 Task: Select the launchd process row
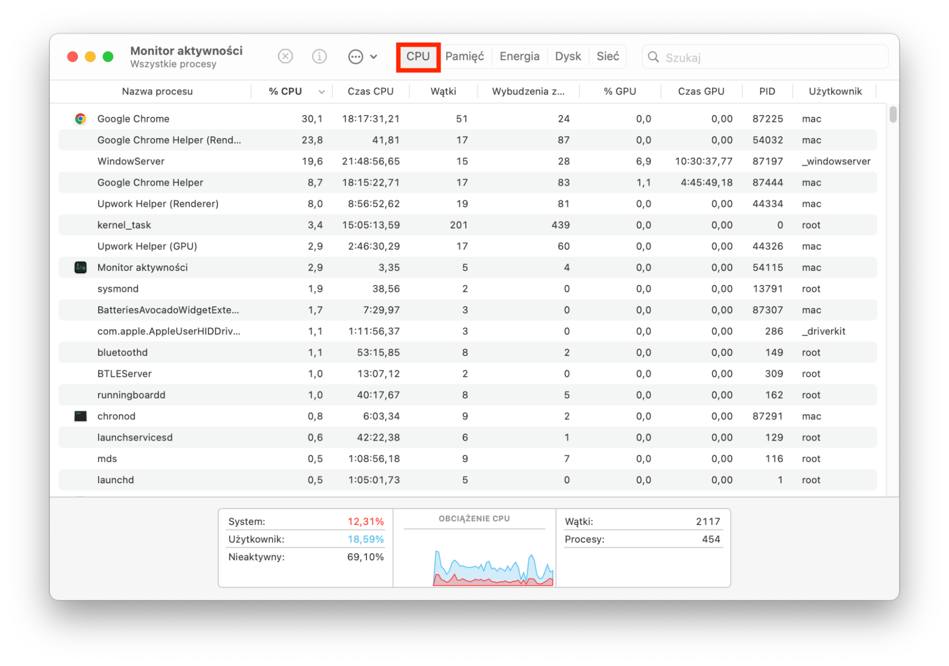coord(468,480)
